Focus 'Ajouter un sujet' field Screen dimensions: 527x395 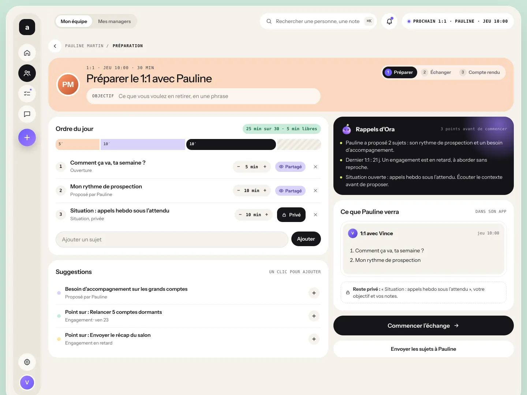tap(172, 240)
